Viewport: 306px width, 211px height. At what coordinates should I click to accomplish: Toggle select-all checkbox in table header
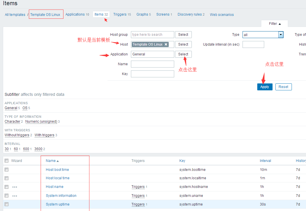pos(7,161)
